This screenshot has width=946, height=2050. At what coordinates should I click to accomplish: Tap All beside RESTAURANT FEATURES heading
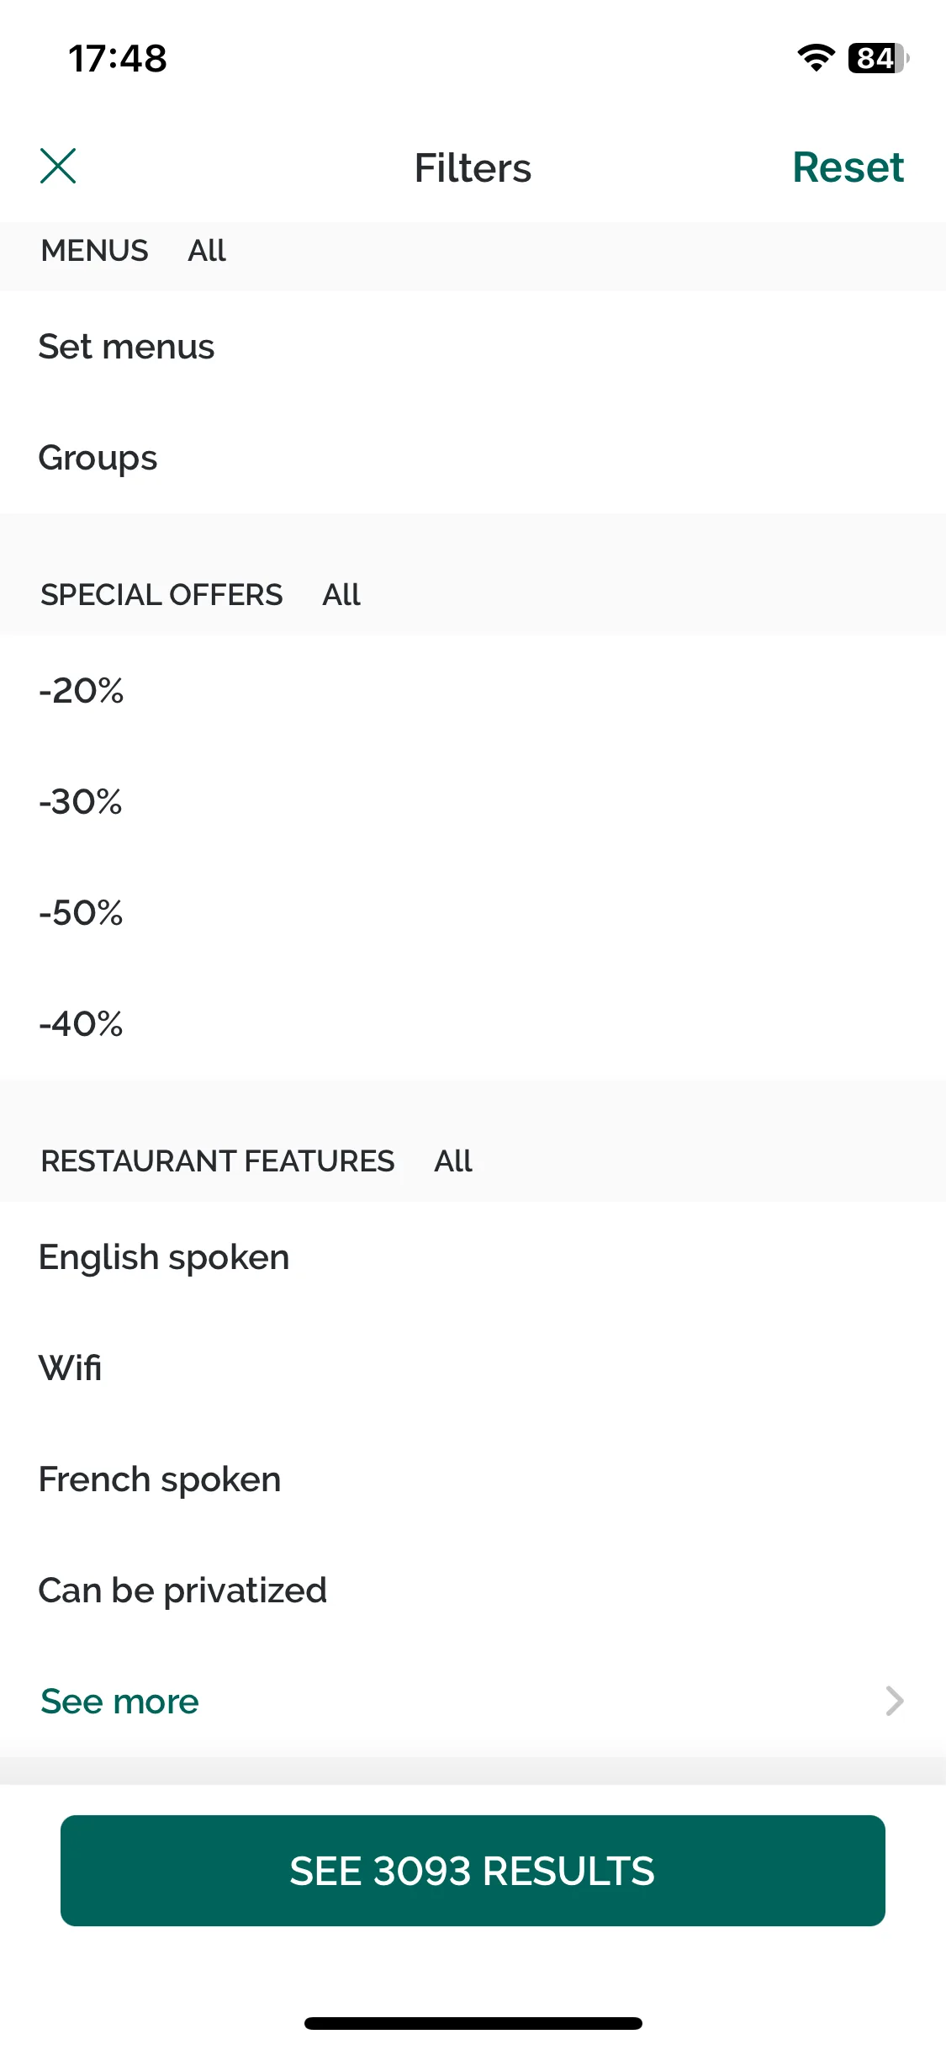coord(453,1161)
